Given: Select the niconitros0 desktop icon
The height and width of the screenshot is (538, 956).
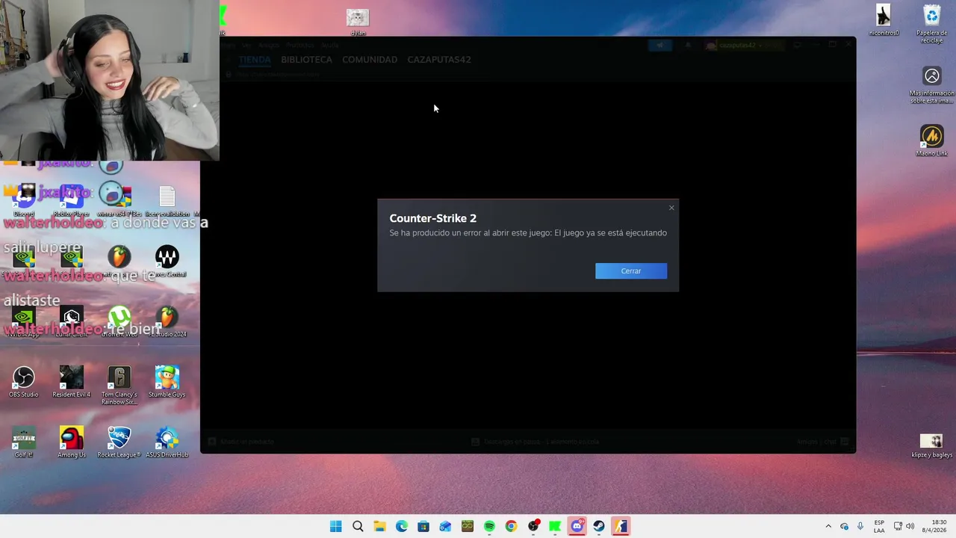Looking at the screenshot, I should pyautogui.click(x=884, y=20).
